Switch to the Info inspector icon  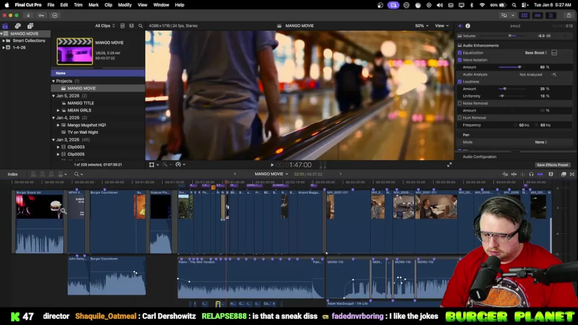[468, 26]
